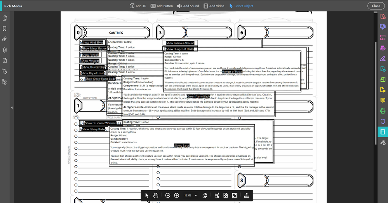Open the Request Signatures tool
The width and height of the screenshot is (388, 203).
tap(383, 48)
